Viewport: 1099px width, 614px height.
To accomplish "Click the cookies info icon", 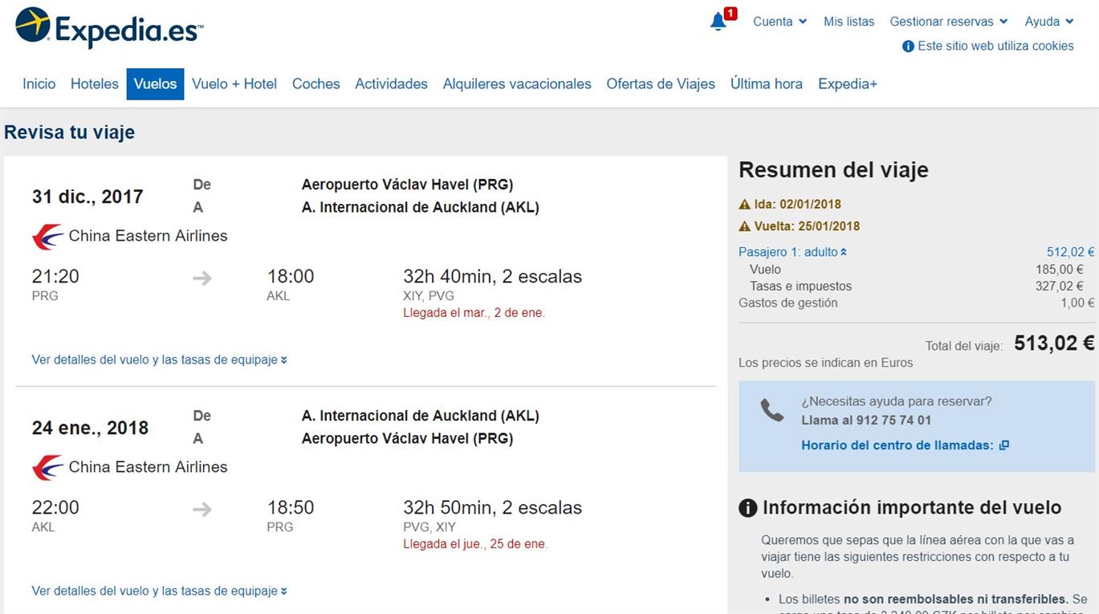I will pyautogui.click(x=908, y=47).
